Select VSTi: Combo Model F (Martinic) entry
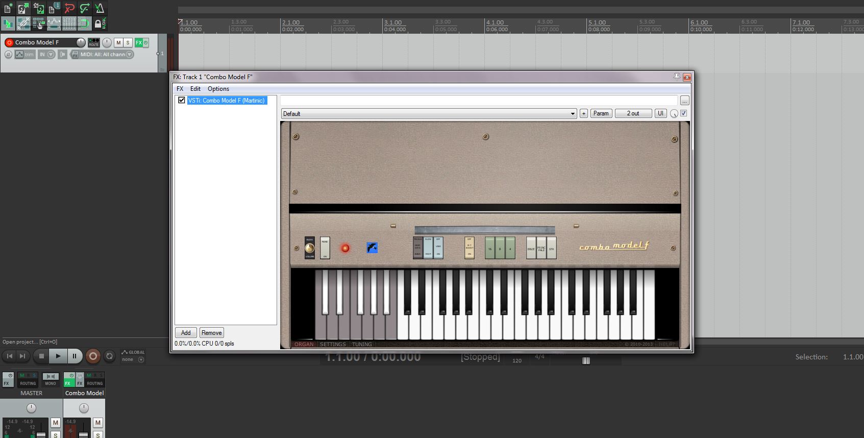This screenshot has height=438, width=864. pos(227,101)
